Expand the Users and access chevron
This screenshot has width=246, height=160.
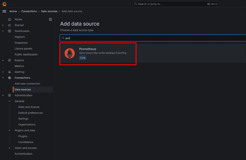[x=9, y=148]
